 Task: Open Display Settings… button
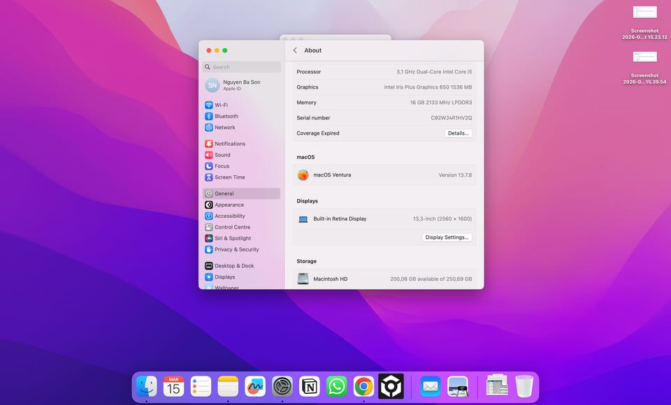point(447,237)
